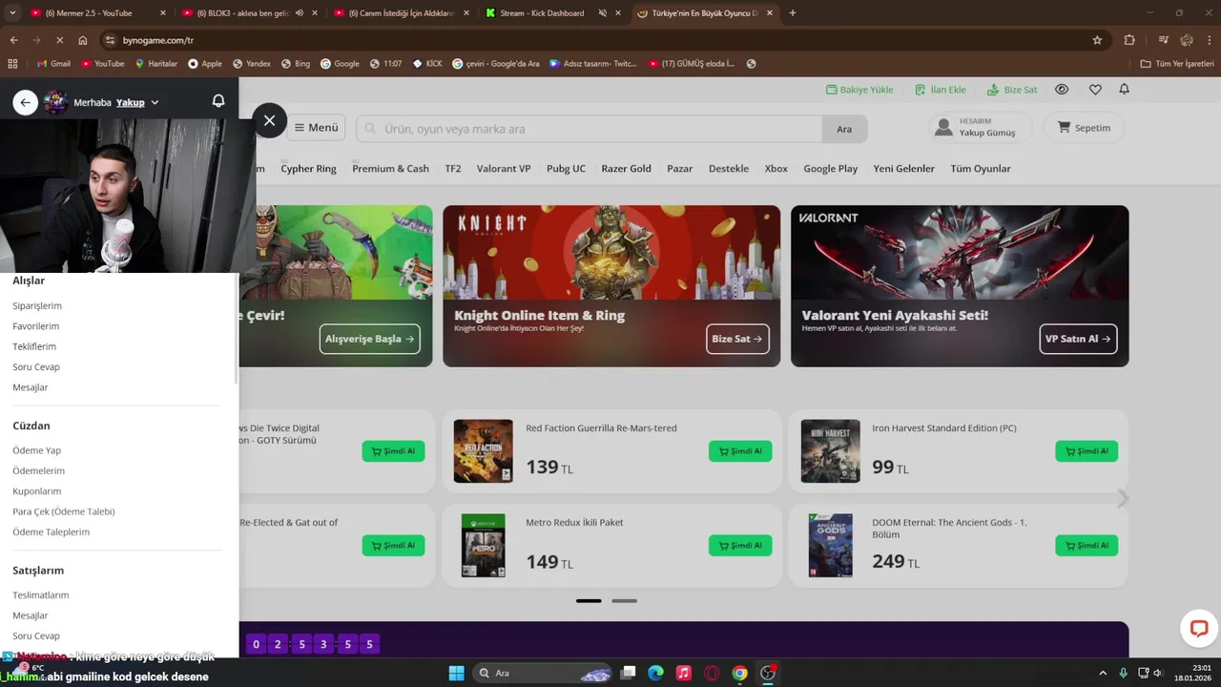Open the Sepetim shopping cart
This screenshot has height=687, width=1221.
[1084, 128]
